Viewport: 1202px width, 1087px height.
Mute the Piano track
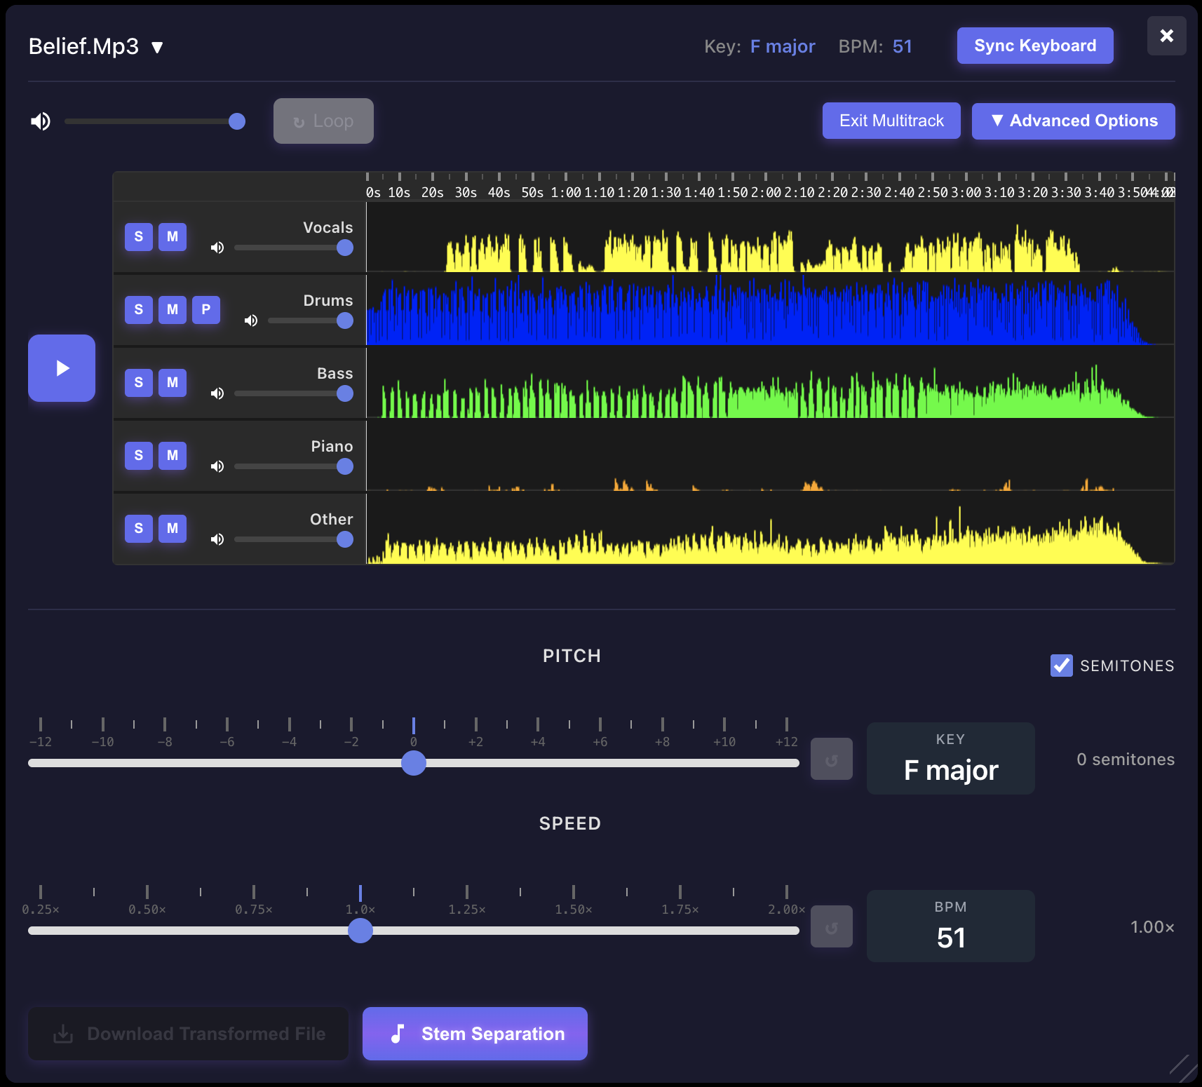[173, 456]
